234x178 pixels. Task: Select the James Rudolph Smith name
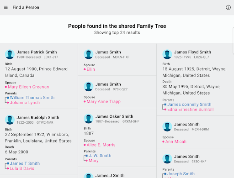coord(38,117)
